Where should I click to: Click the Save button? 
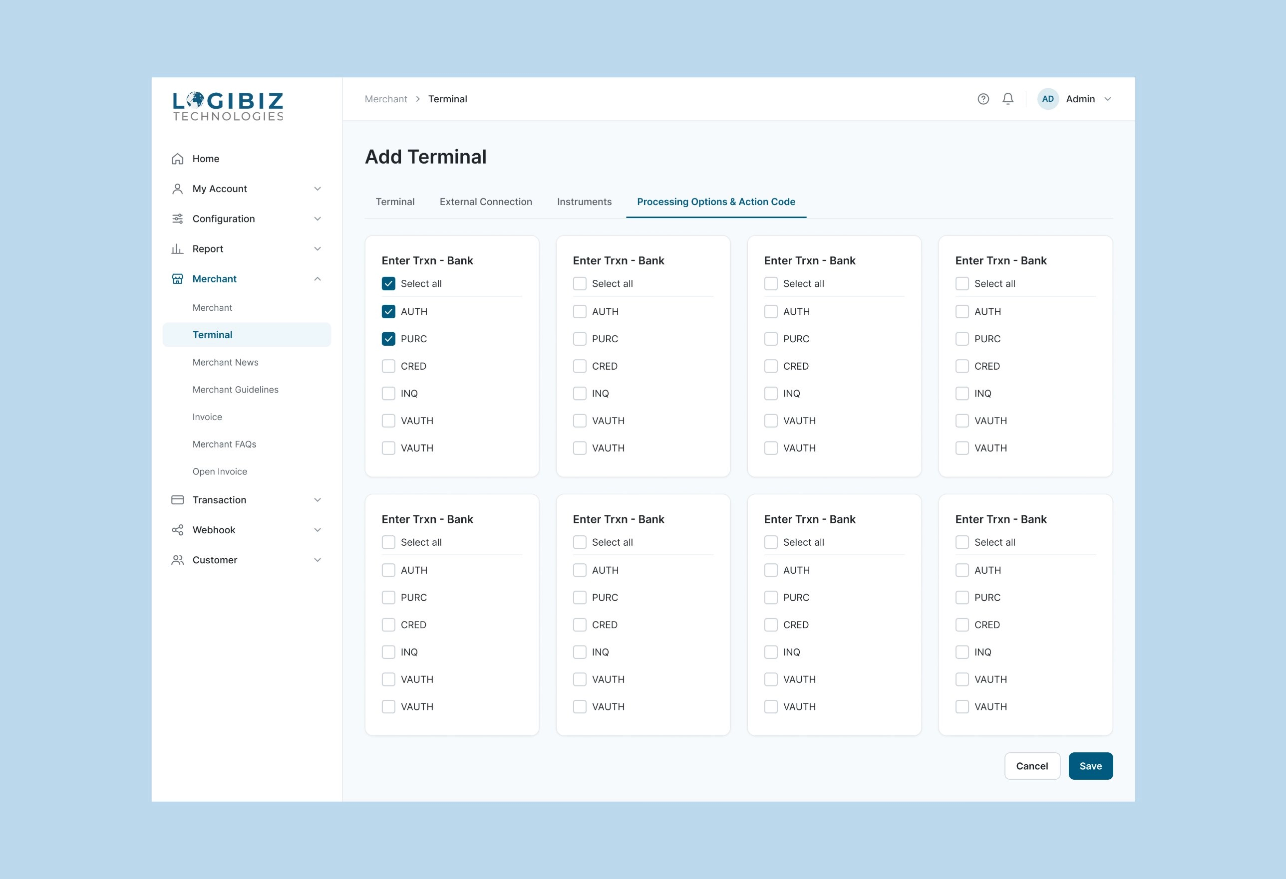(x=1090, y=766)
